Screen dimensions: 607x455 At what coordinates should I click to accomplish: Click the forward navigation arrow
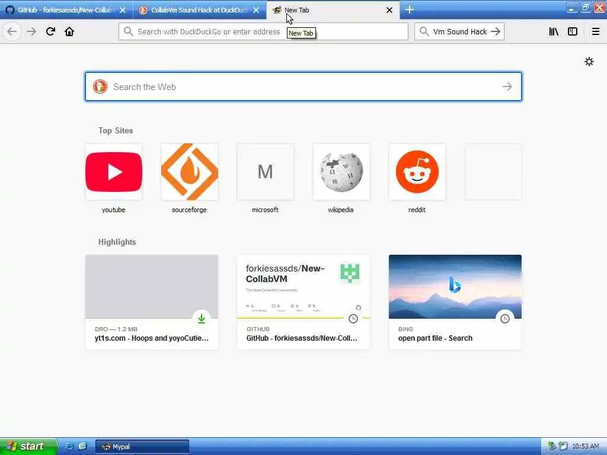point(31,31)
